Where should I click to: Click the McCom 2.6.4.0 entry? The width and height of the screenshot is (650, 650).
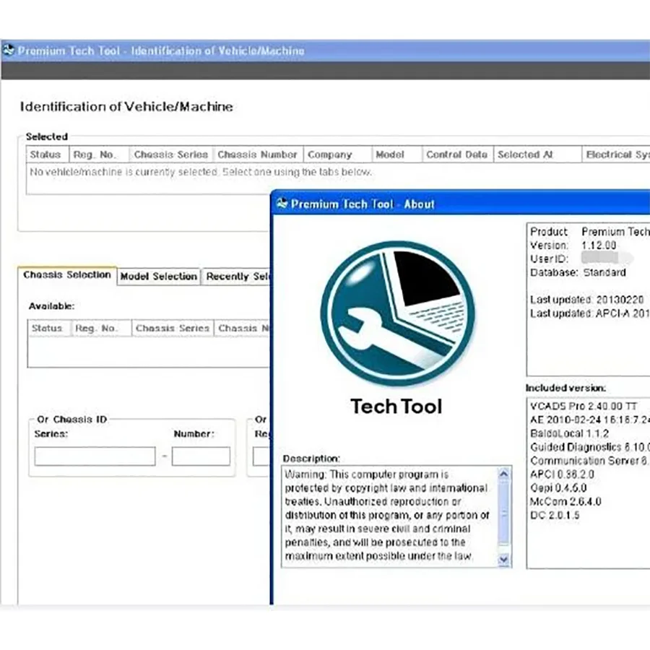point(565,502)
